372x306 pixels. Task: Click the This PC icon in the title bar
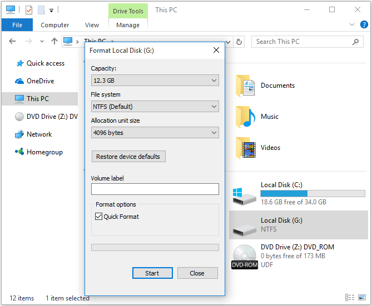(x=11, y=10)
